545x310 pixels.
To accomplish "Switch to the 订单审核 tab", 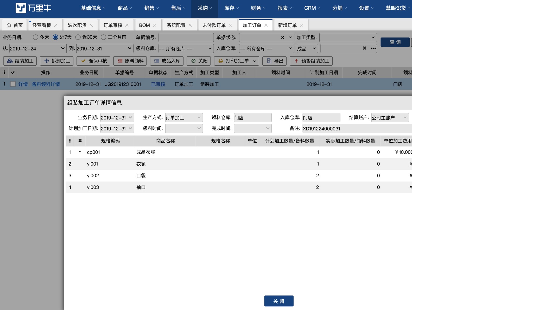I will coord(113,25).
